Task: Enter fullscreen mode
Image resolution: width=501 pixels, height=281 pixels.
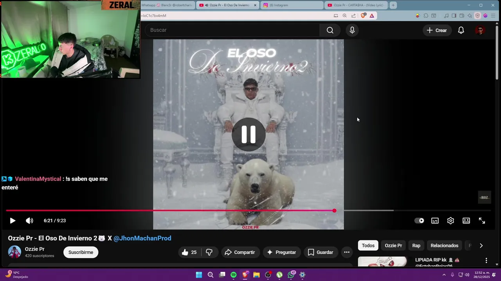Action: (x=482, y=221)
